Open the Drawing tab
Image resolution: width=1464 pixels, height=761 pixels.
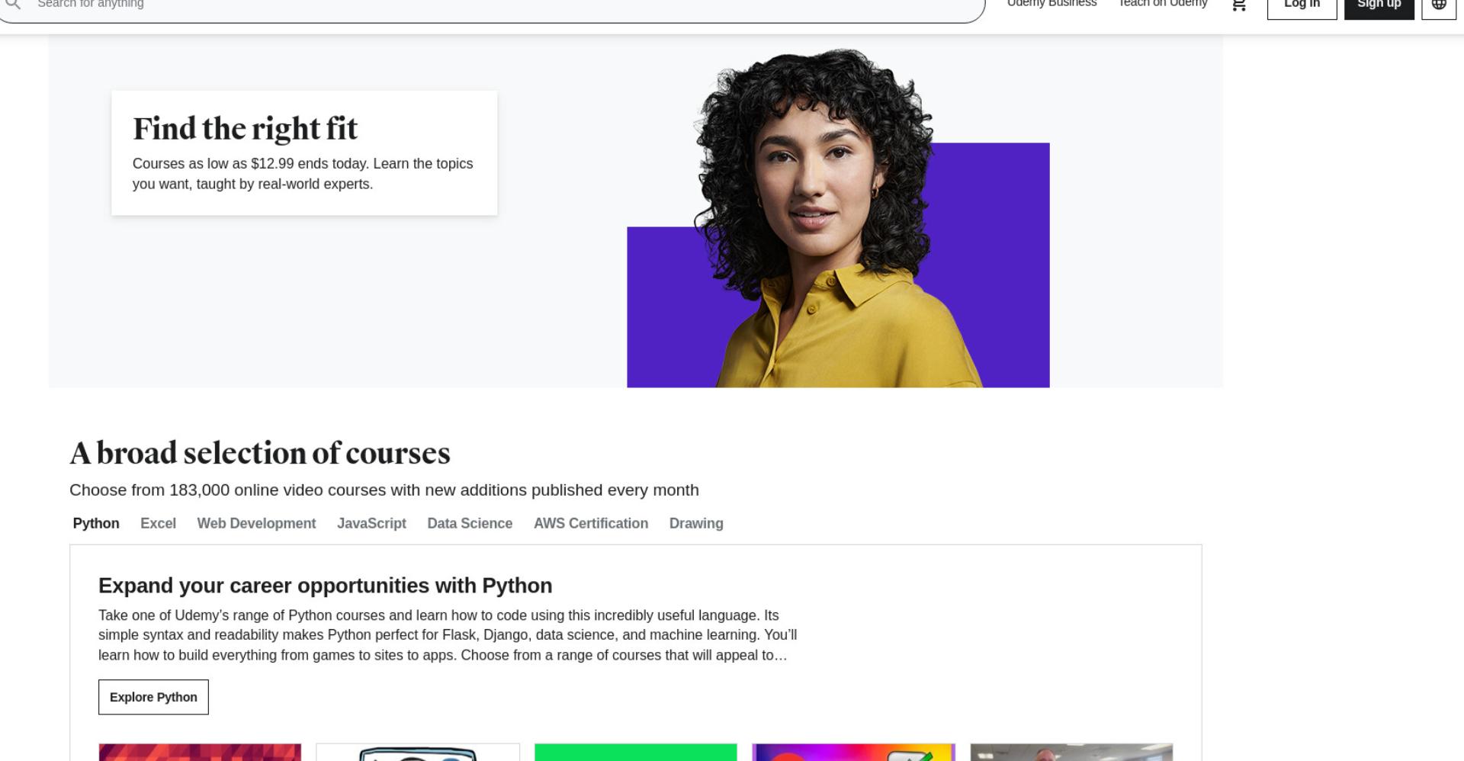[696, 524]
